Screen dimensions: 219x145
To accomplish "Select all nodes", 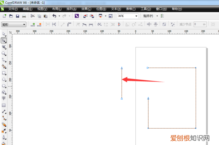I will pyautogui.click(x=173, y=24).
